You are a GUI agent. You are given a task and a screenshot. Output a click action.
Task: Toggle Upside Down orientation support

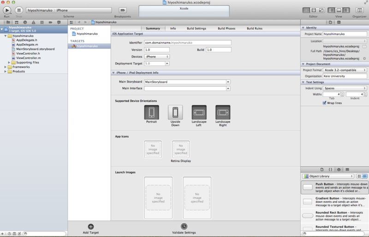coord(175,112)
